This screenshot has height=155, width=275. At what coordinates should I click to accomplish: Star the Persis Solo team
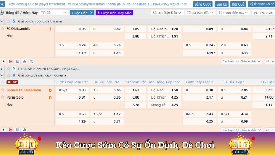click(x=3, y=97)
